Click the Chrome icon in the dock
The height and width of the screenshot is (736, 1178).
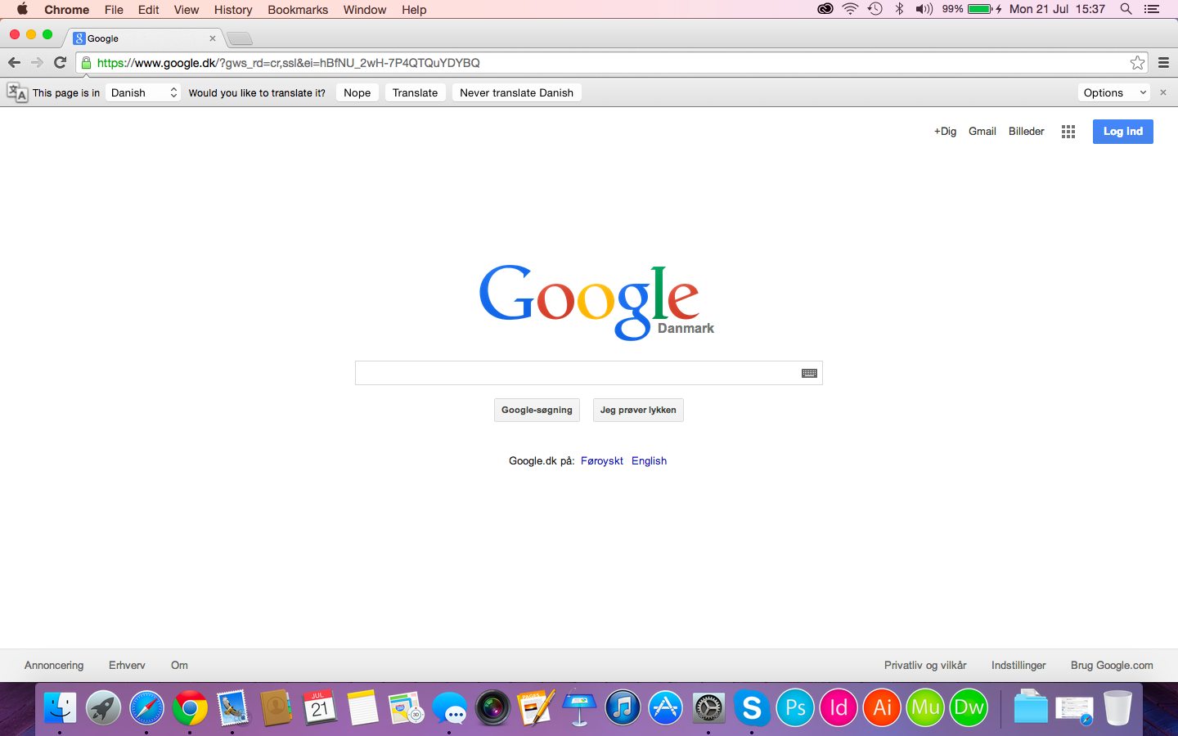[x=190, y=708]
